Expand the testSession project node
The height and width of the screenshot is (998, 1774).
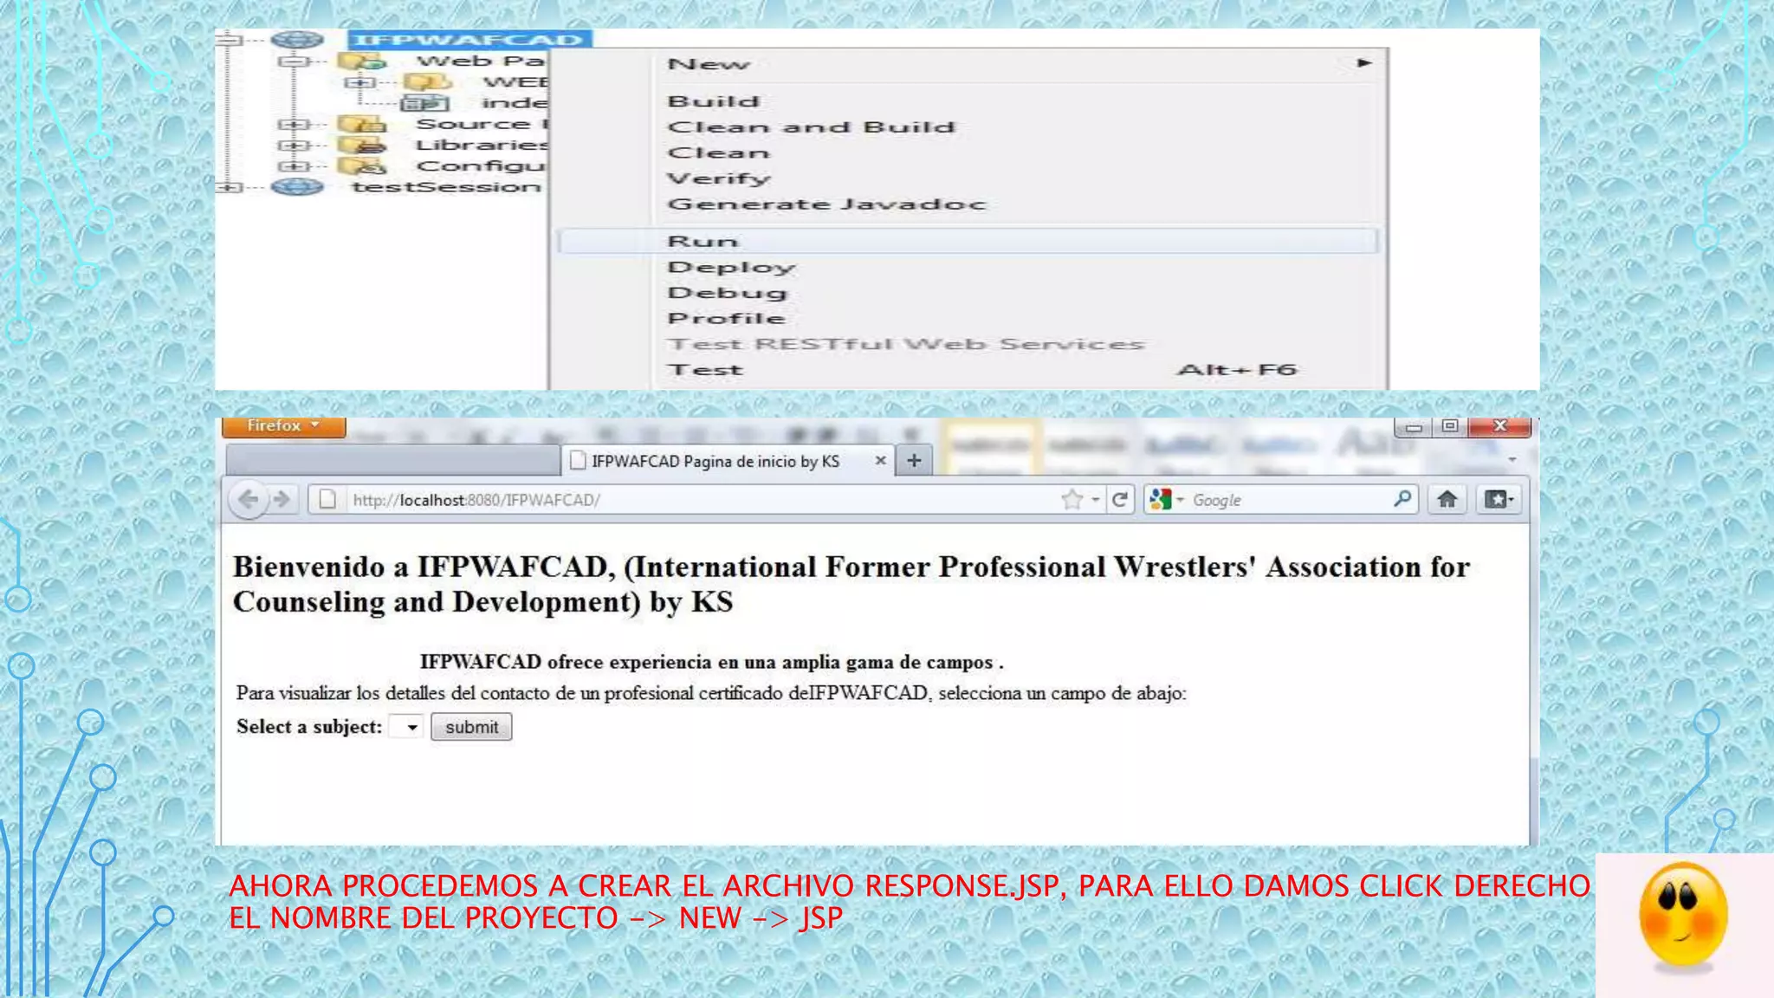[228, 186]
